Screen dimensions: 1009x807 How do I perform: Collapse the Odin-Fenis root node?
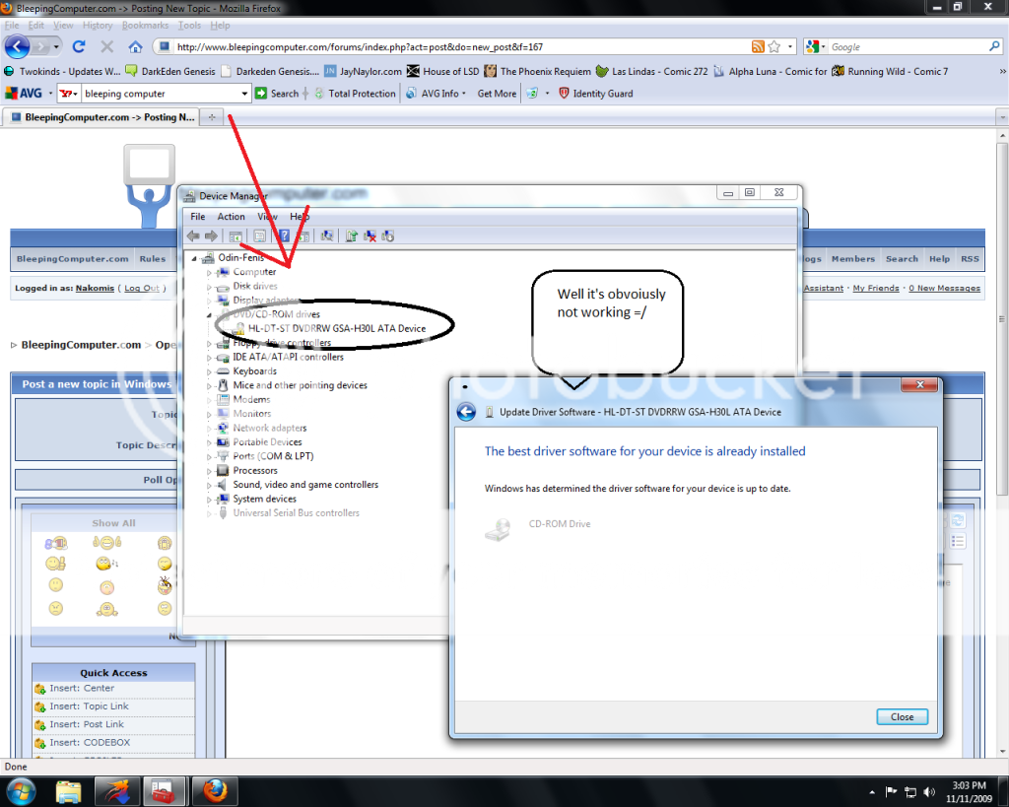click(194, 258)
